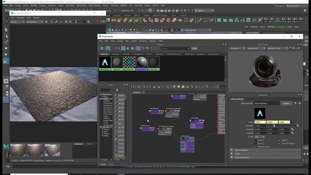The image size is (311, 175).
Task: Click the checker map button beside Tangent row
Action: tap(293, 130)
